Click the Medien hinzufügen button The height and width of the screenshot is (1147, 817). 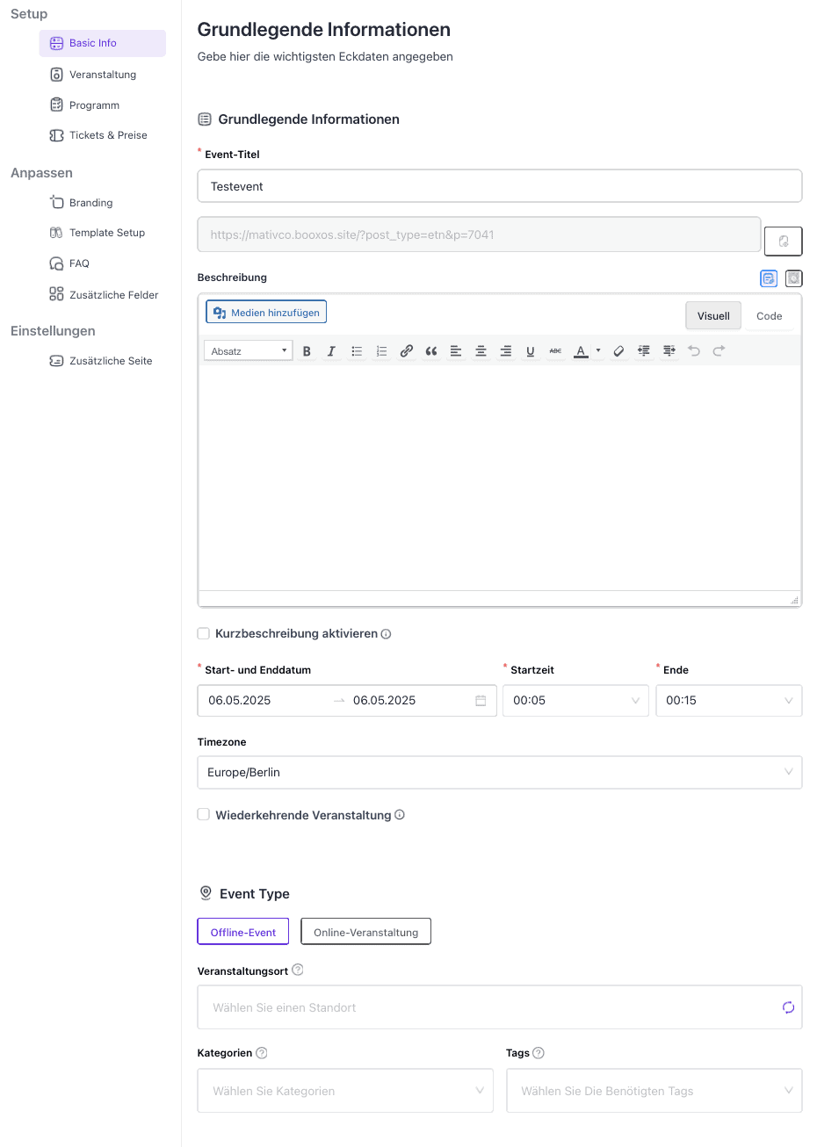(x=267, y=313)
